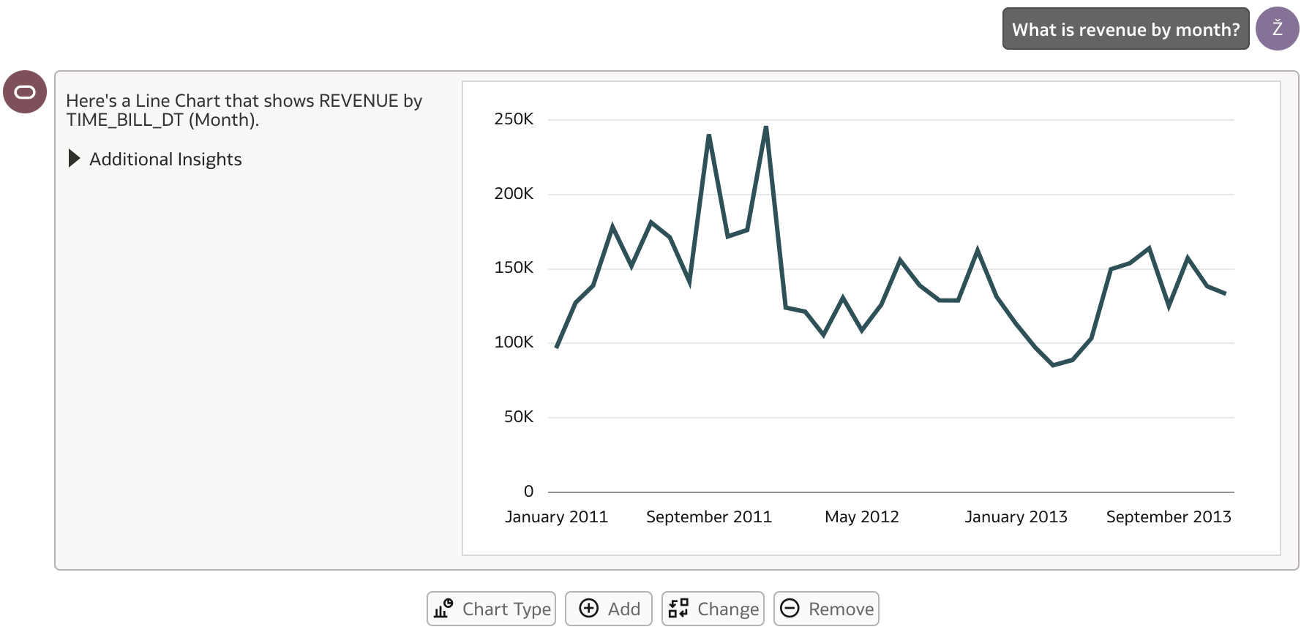Click the swap icon on Change button

point(678,608)
